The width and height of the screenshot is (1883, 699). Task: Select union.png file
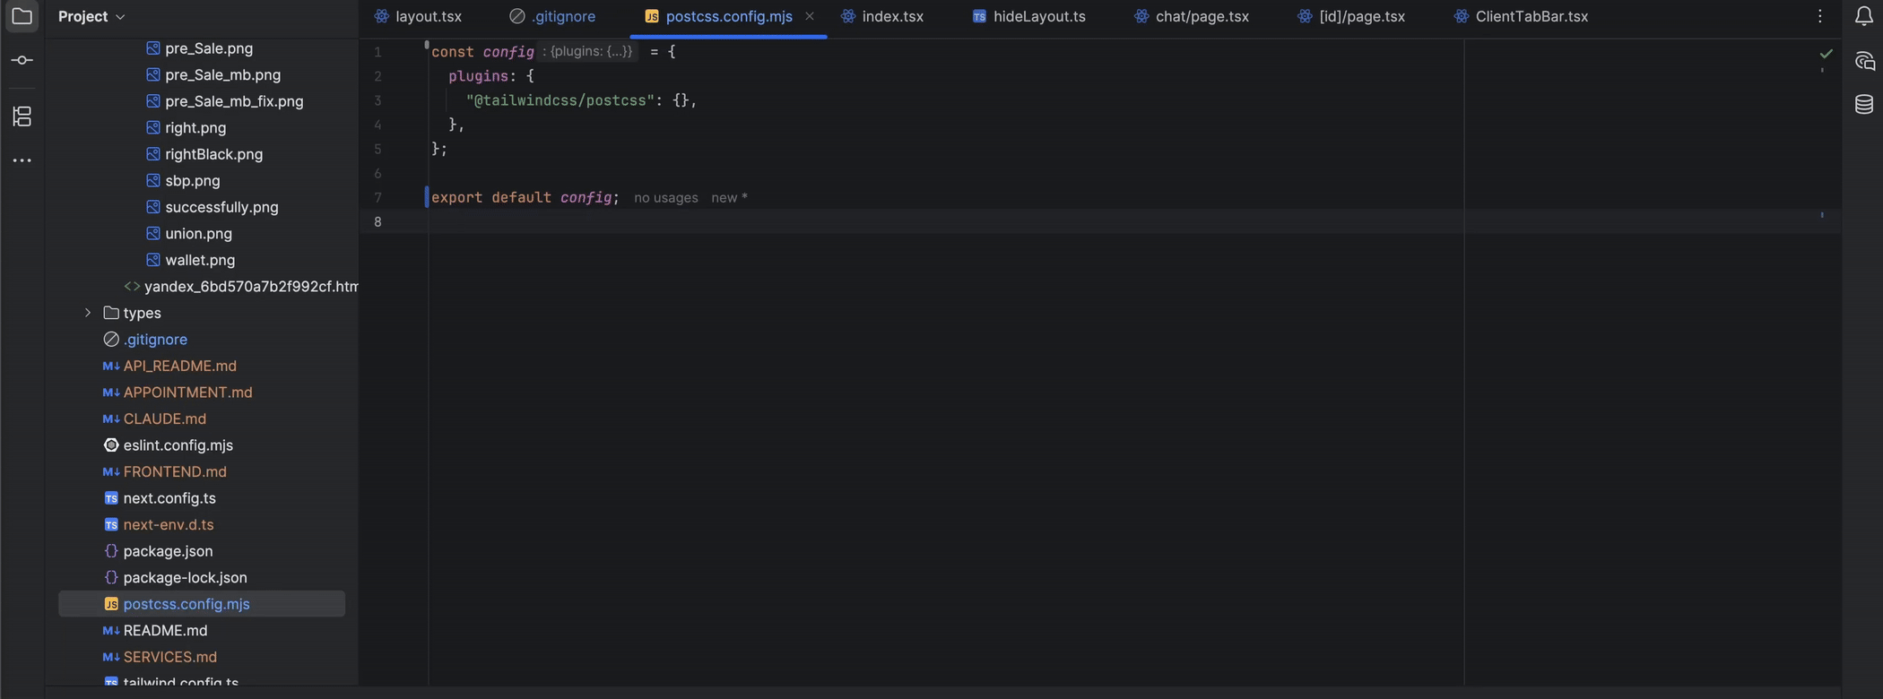[198, 234]
